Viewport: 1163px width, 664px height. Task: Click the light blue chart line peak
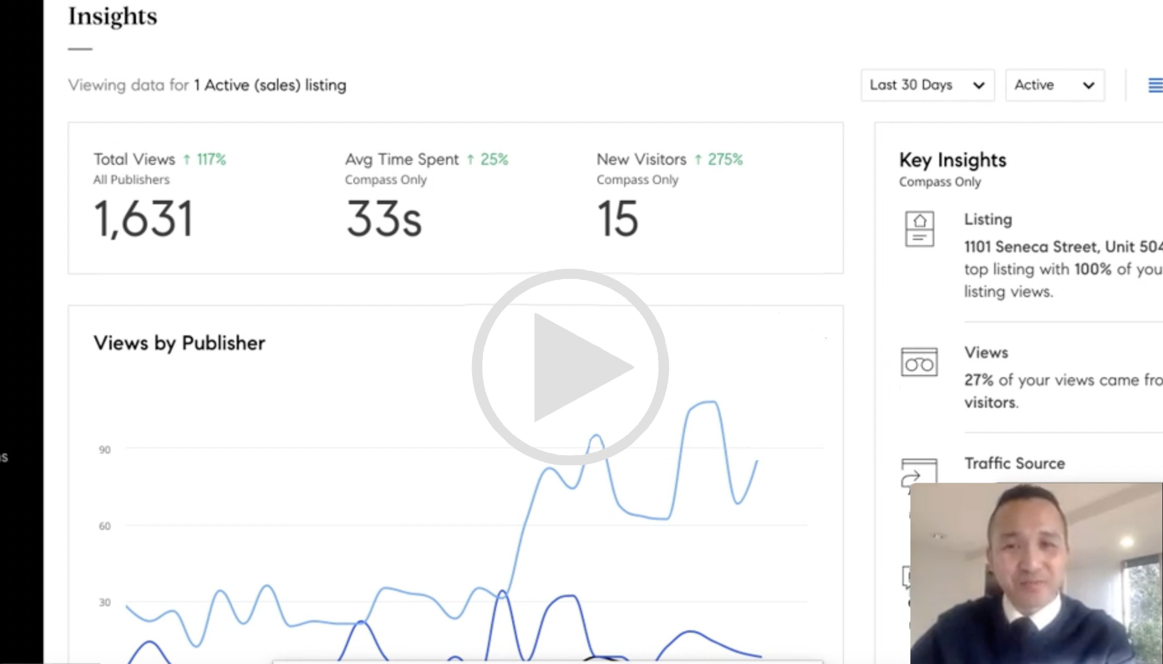708,403
